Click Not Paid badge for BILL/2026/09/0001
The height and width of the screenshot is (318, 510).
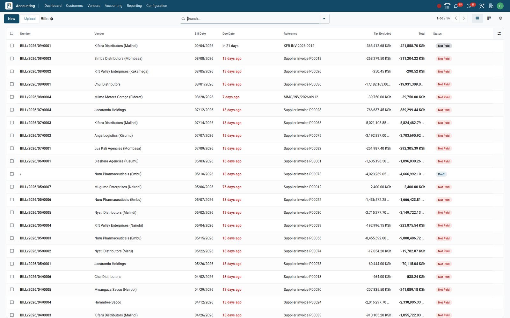pos(444,46)
